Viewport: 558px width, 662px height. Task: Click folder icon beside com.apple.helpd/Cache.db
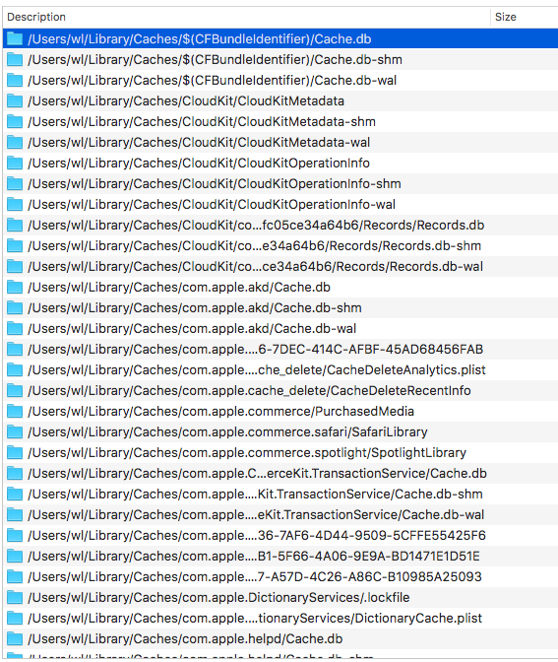tap(15, 638)
